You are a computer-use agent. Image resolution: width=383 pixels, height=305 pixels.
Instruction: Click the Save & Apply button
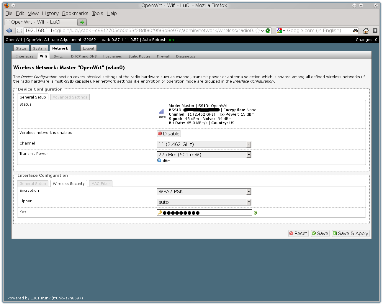351,233
